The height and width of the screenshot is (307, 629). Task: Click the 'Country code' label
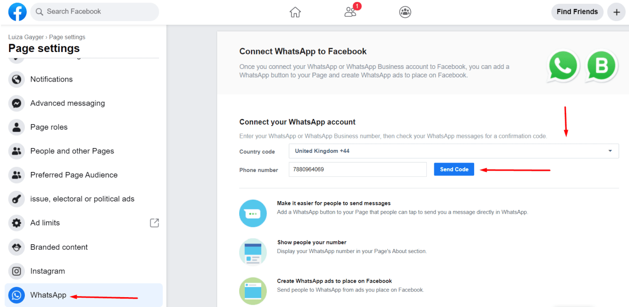(257, 151)
